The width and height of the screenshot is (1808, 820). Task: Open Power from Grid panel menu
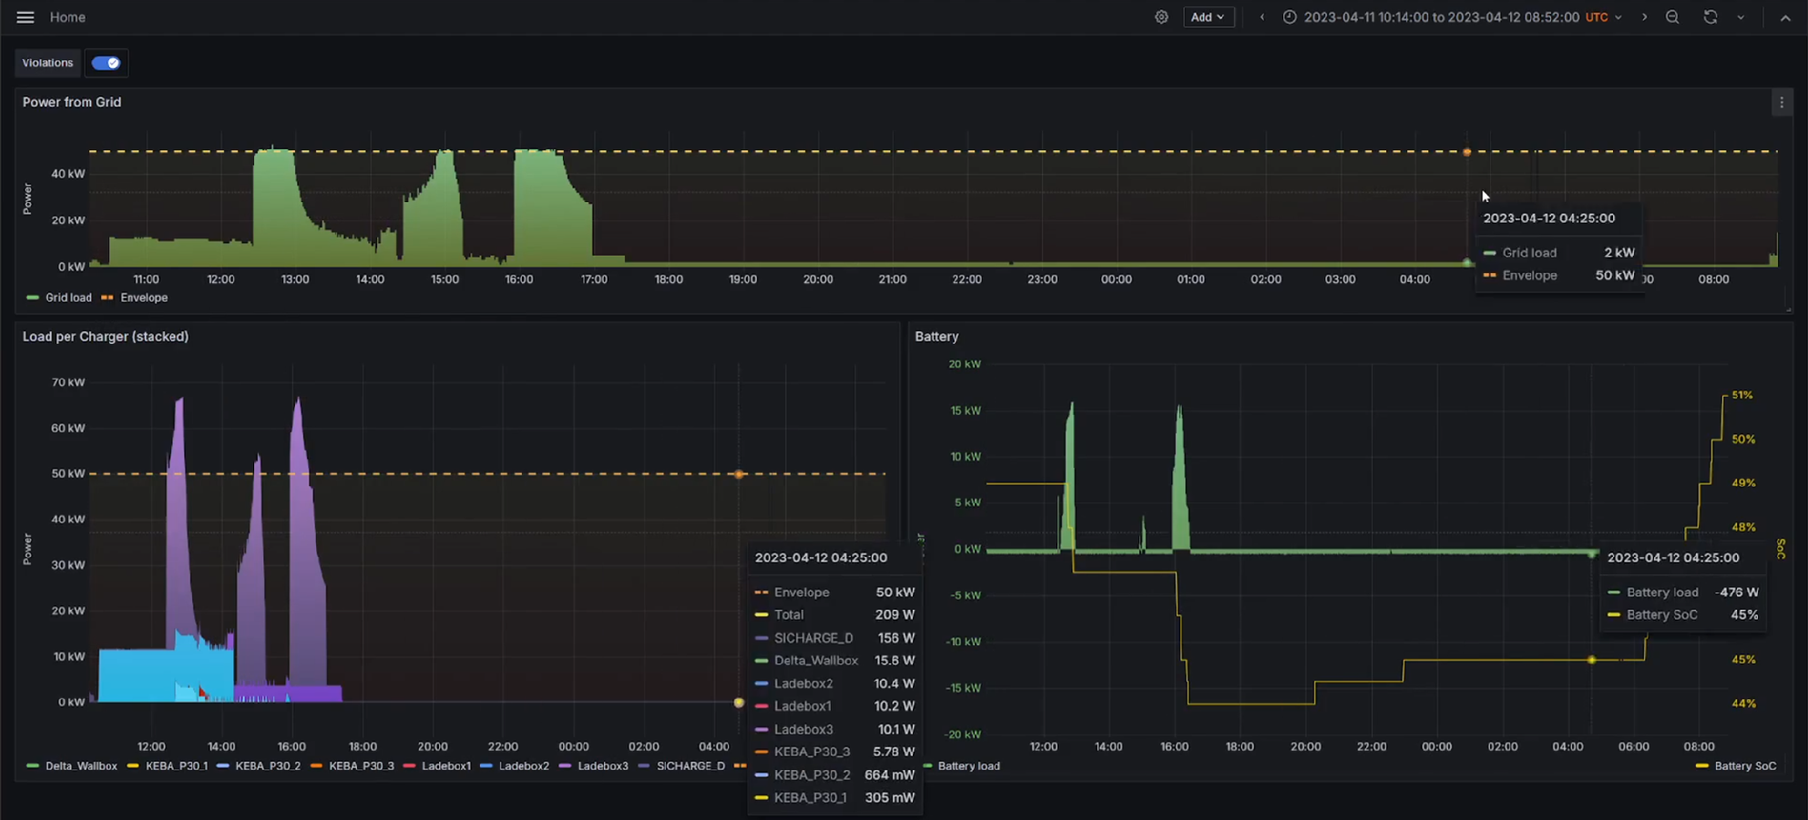(x=1782, y=103)
